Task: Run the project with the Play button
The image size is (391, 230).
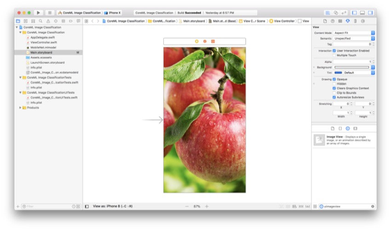Action: pyautogui.click(x=38, y=13)
